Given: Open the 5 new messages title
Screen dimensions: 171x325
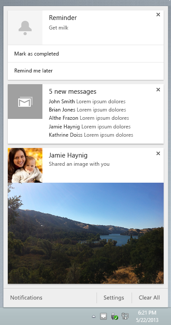Looking at the screenshot, I should coord(73,92).
